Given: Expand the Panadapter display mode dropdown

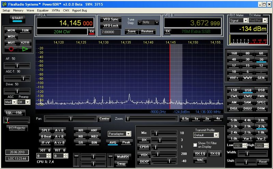Looking at the screenshot, I should pos(128,133).
